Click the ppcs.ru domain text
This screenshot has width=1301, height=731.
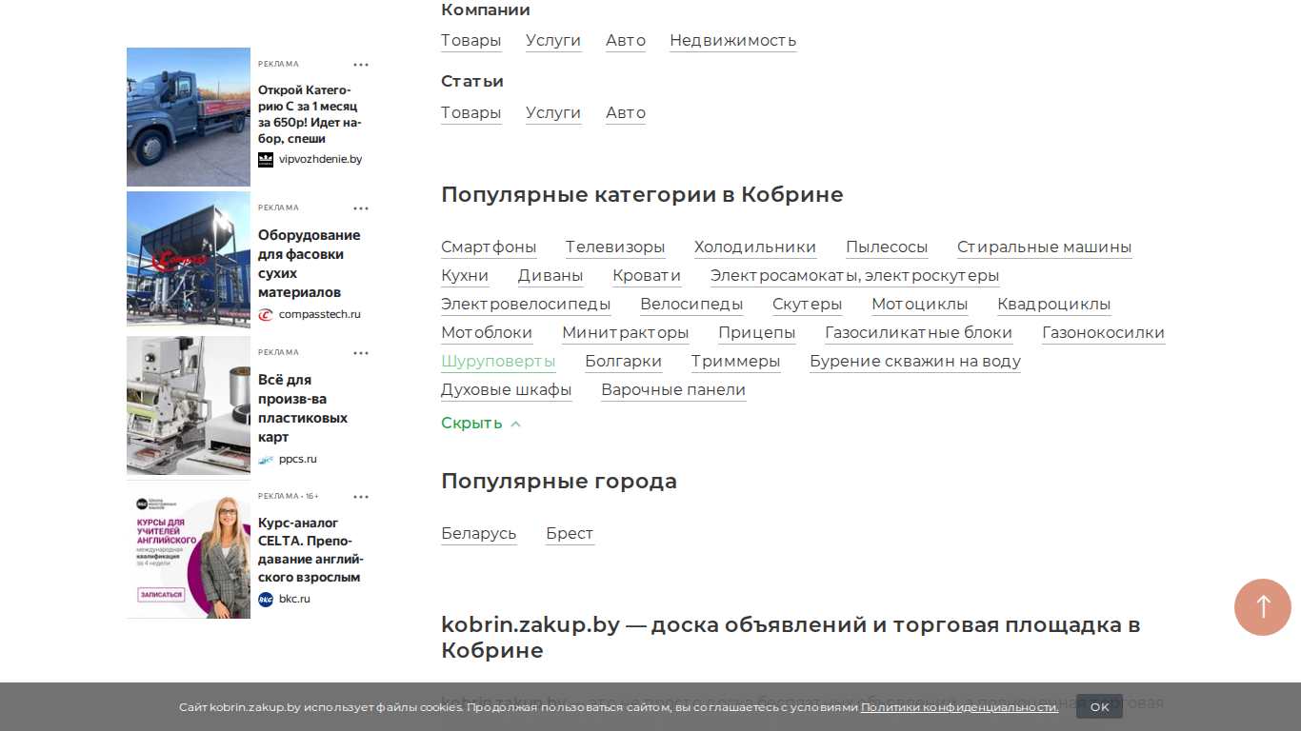coord(298,460)
